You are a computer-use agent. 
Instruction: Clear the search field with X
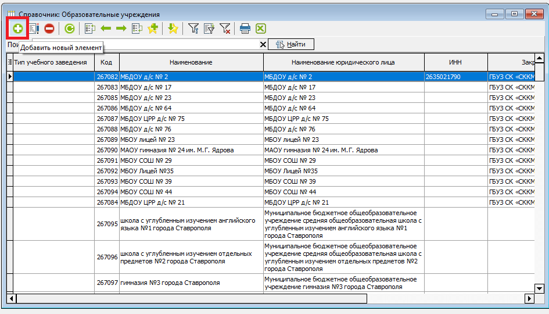point(263,45)
